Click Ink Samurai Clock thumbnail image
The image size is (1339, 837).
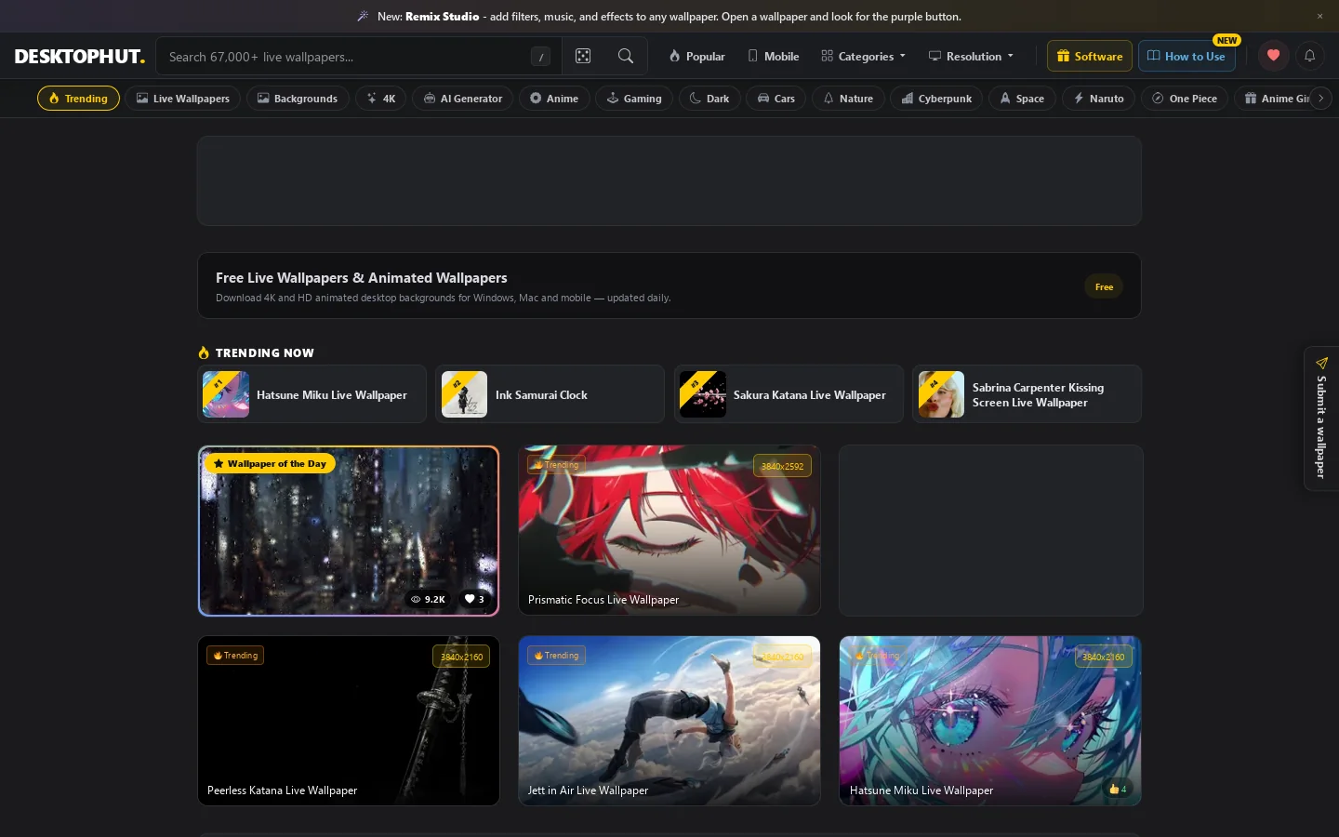click(x=464, y=394)
